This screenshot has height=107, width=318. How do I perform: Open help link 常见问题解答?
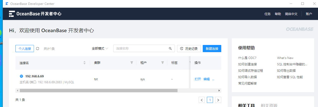pos(248,83)
